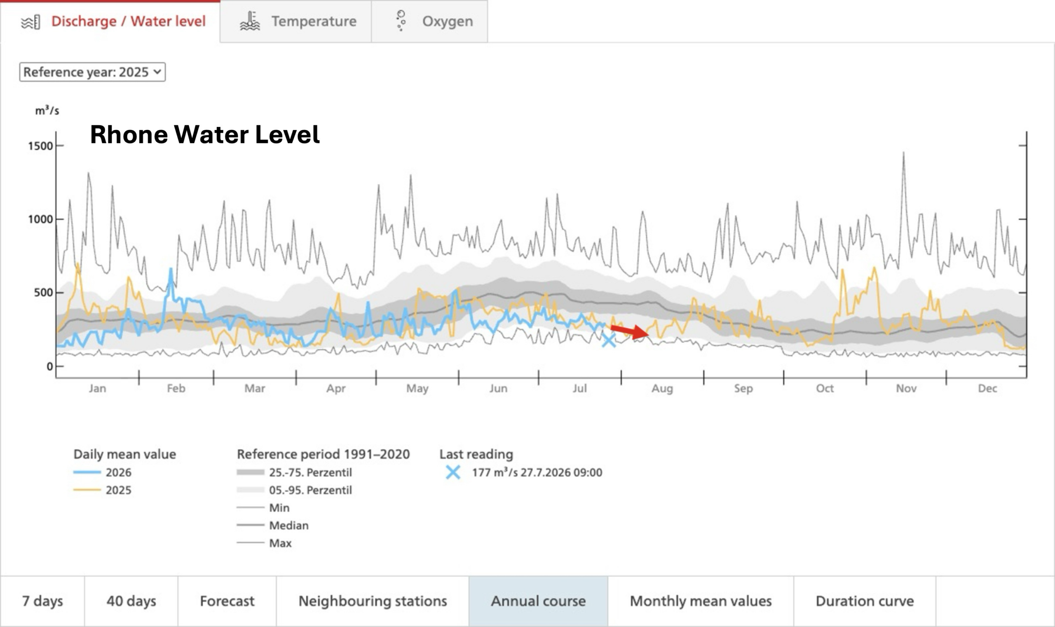Viewport: 1055px width, 627px height.
Task: Show the 7 days view
Action: coord(42,601)
